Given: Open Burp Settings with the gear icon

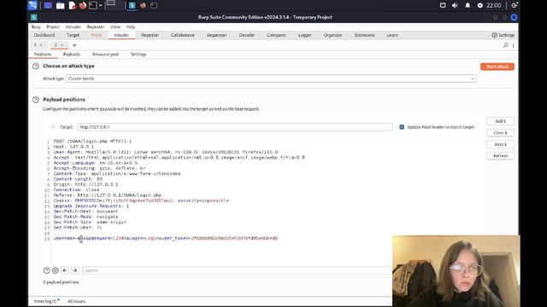Looking at the screenshot, I should [503, 35].
